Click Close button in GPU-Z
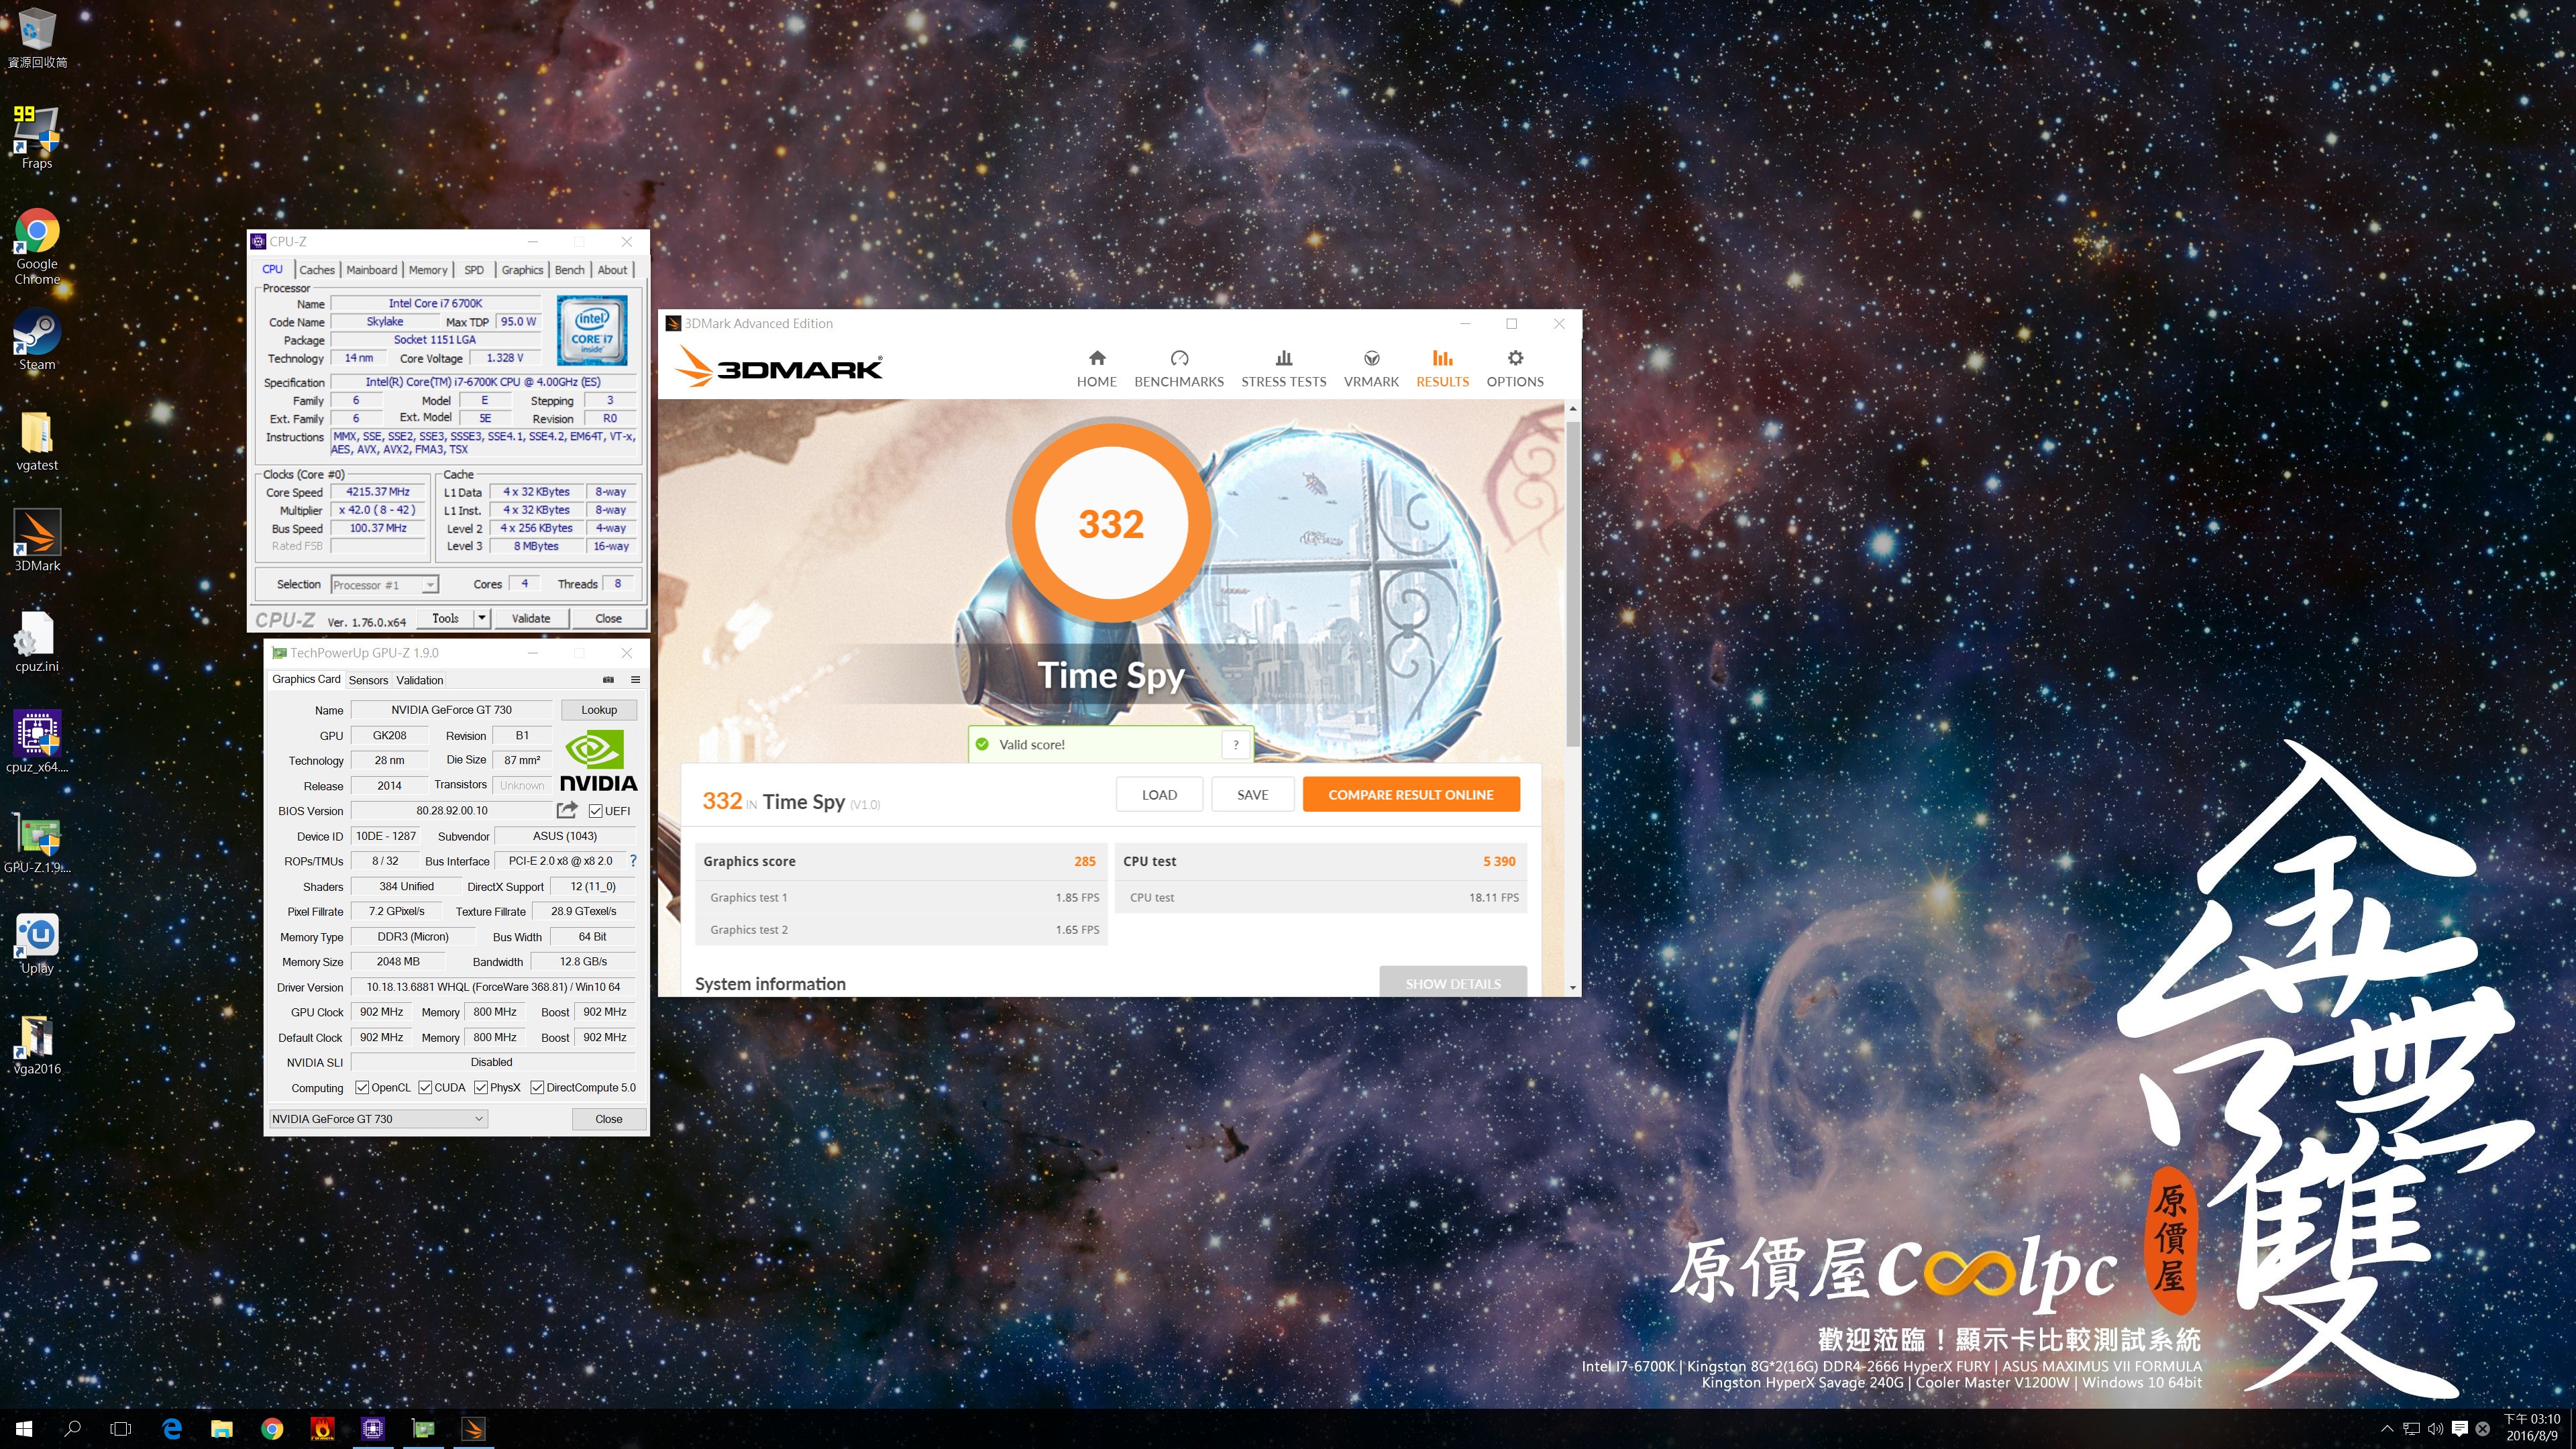Image resolution: width=2576 pixels, height=1449 pixels. coord(608,1118)
